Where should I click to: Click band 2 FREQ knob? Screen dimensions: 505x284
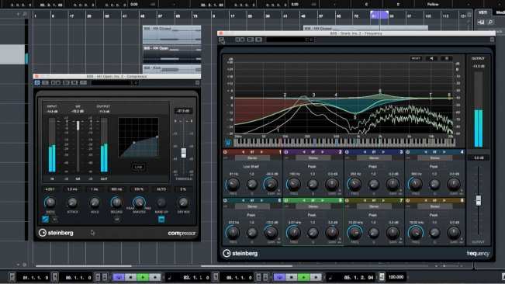[x=294, y=185]
